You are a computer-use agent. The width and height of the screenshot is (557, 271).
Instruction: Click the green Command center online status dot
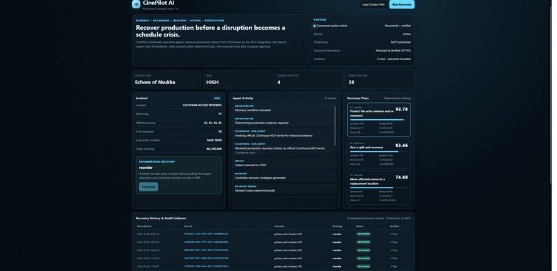click(x=314, y=26)
